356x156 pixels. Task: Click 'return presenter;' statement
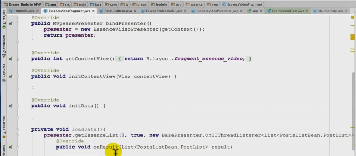point(70,35)
